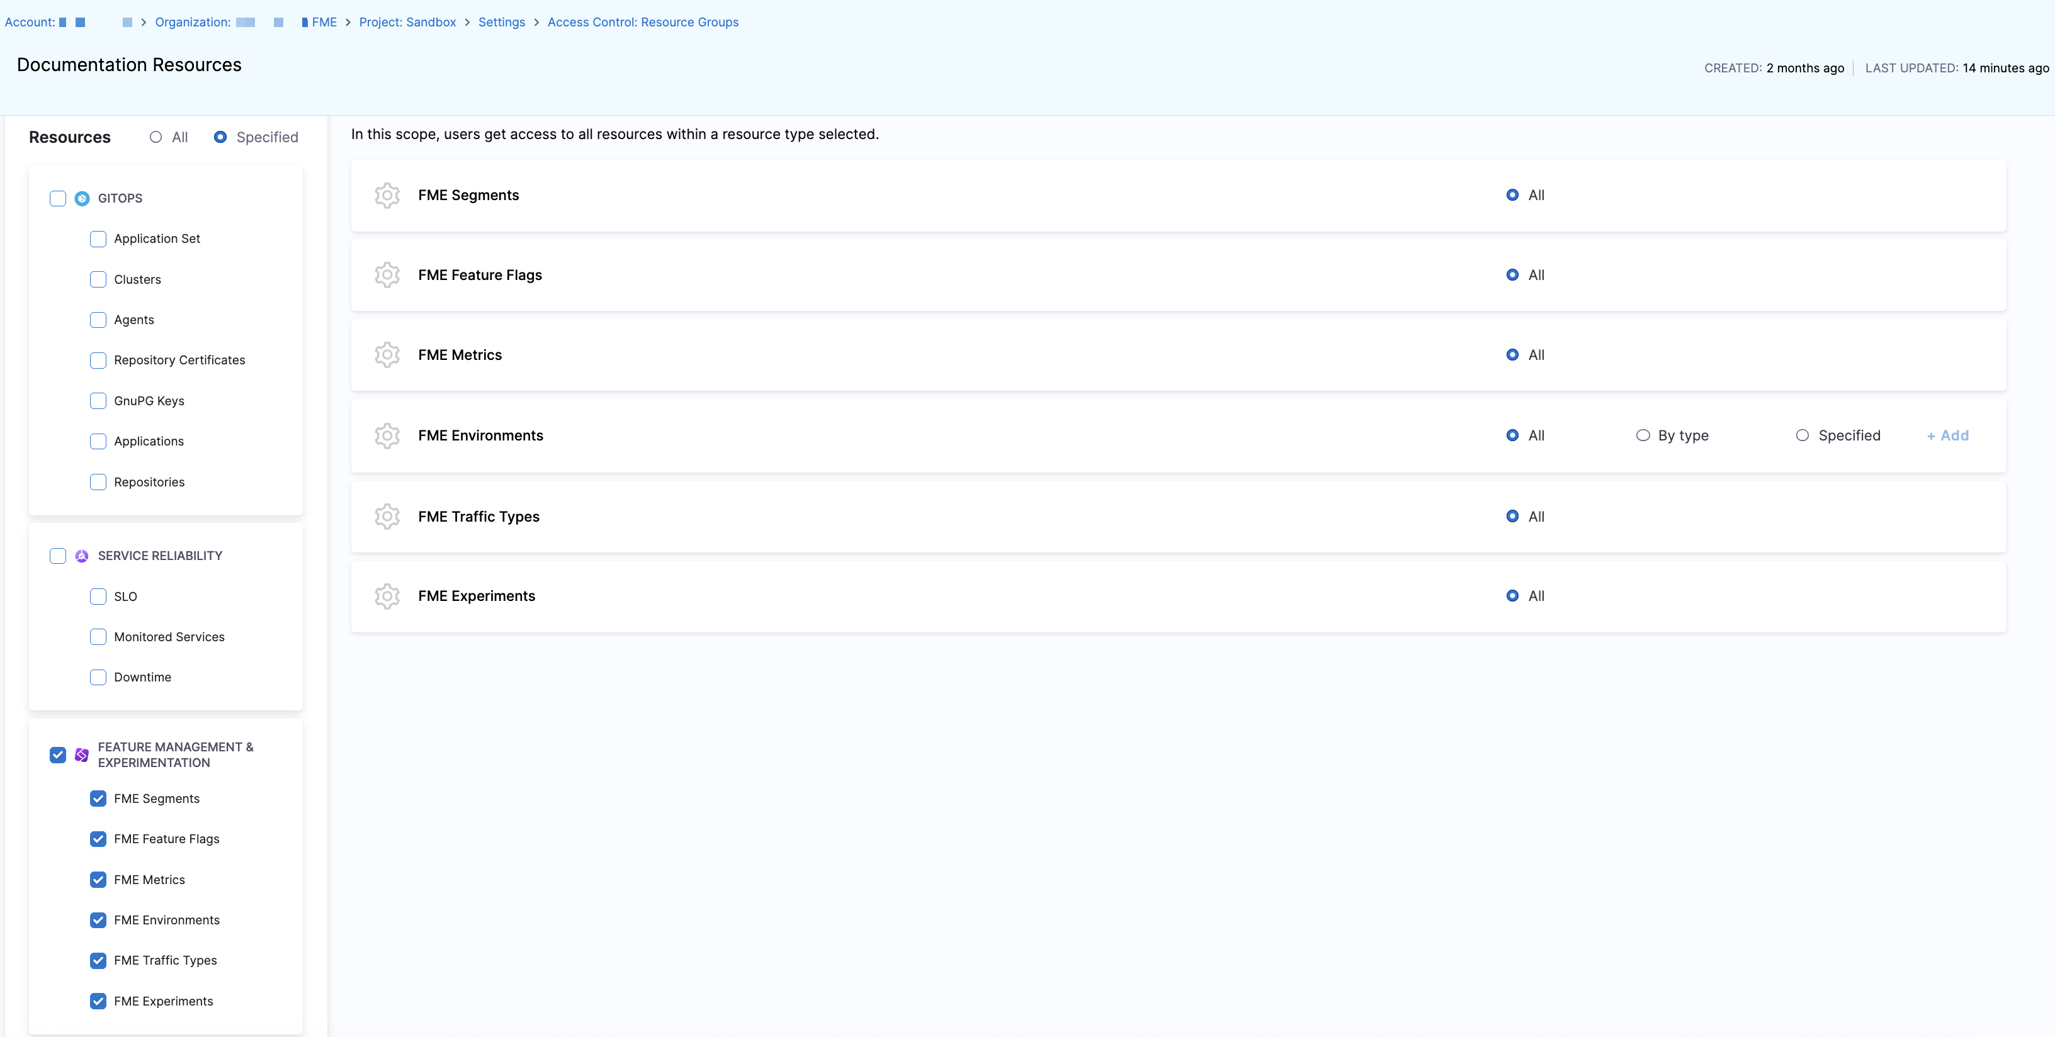Screen dimensions: 2055x1037
Task: Click the gear icon beside FME Environments
Action: point(387,436)
